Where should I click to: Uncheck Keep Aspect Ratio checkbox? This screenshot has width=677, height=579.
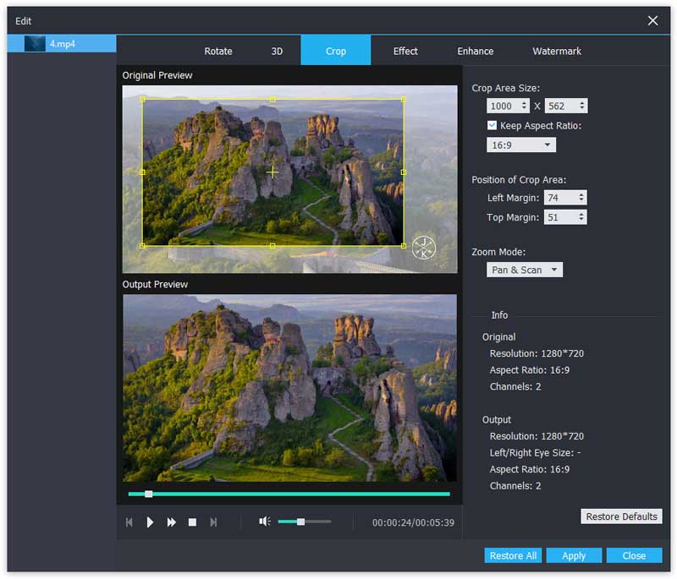click(x=493, y=126)
